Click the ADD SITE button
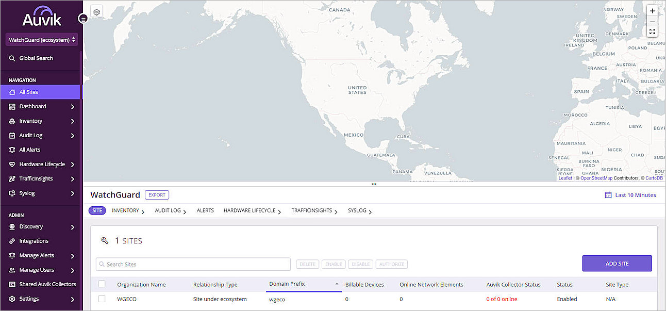 point(617,263)
